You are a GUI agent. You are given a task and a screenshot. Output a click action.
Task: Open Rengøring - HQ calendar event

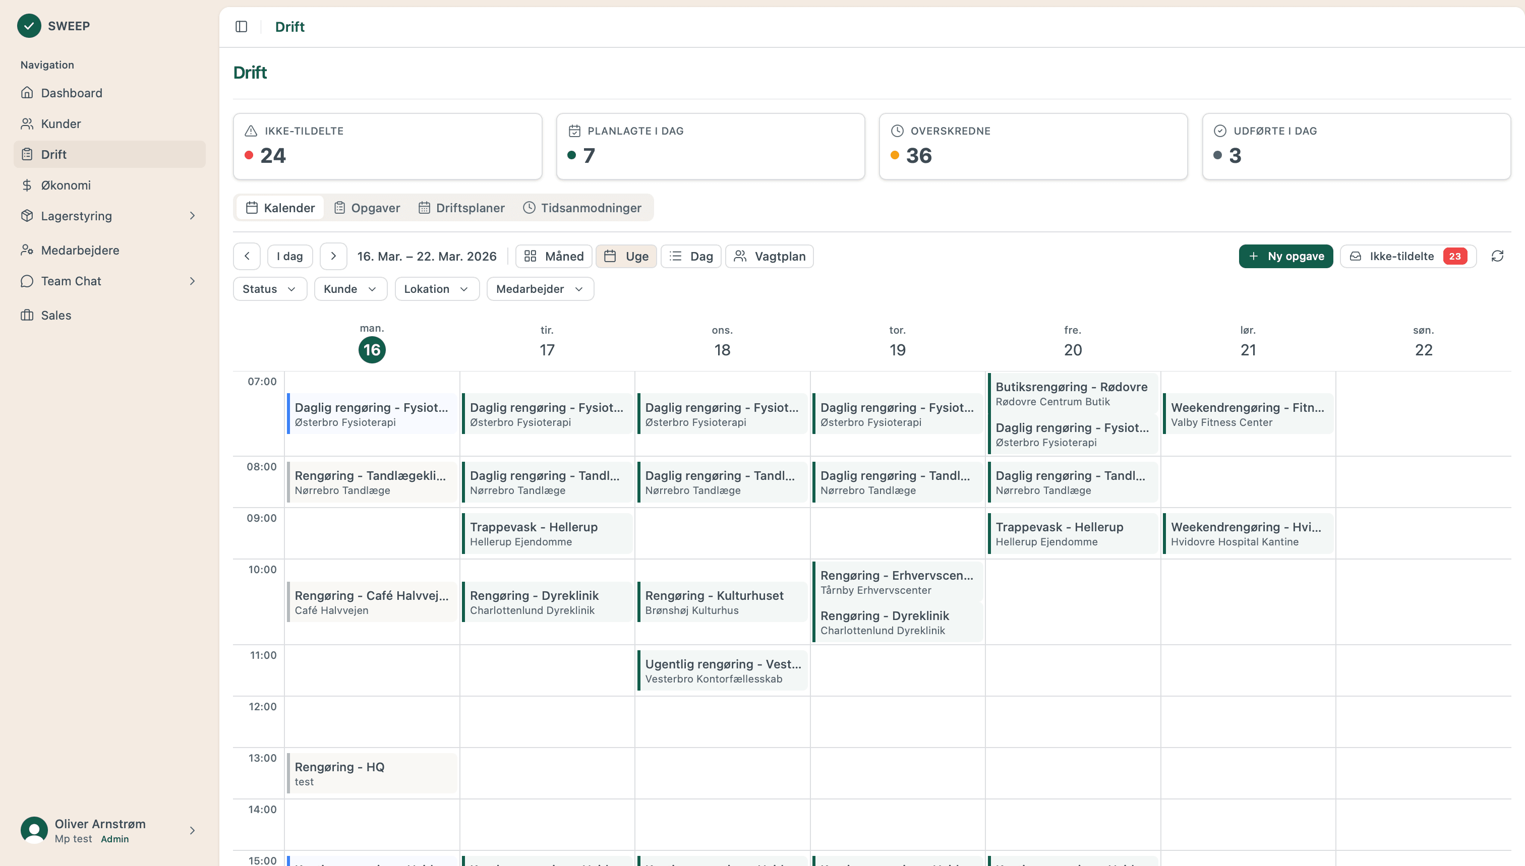372,773
